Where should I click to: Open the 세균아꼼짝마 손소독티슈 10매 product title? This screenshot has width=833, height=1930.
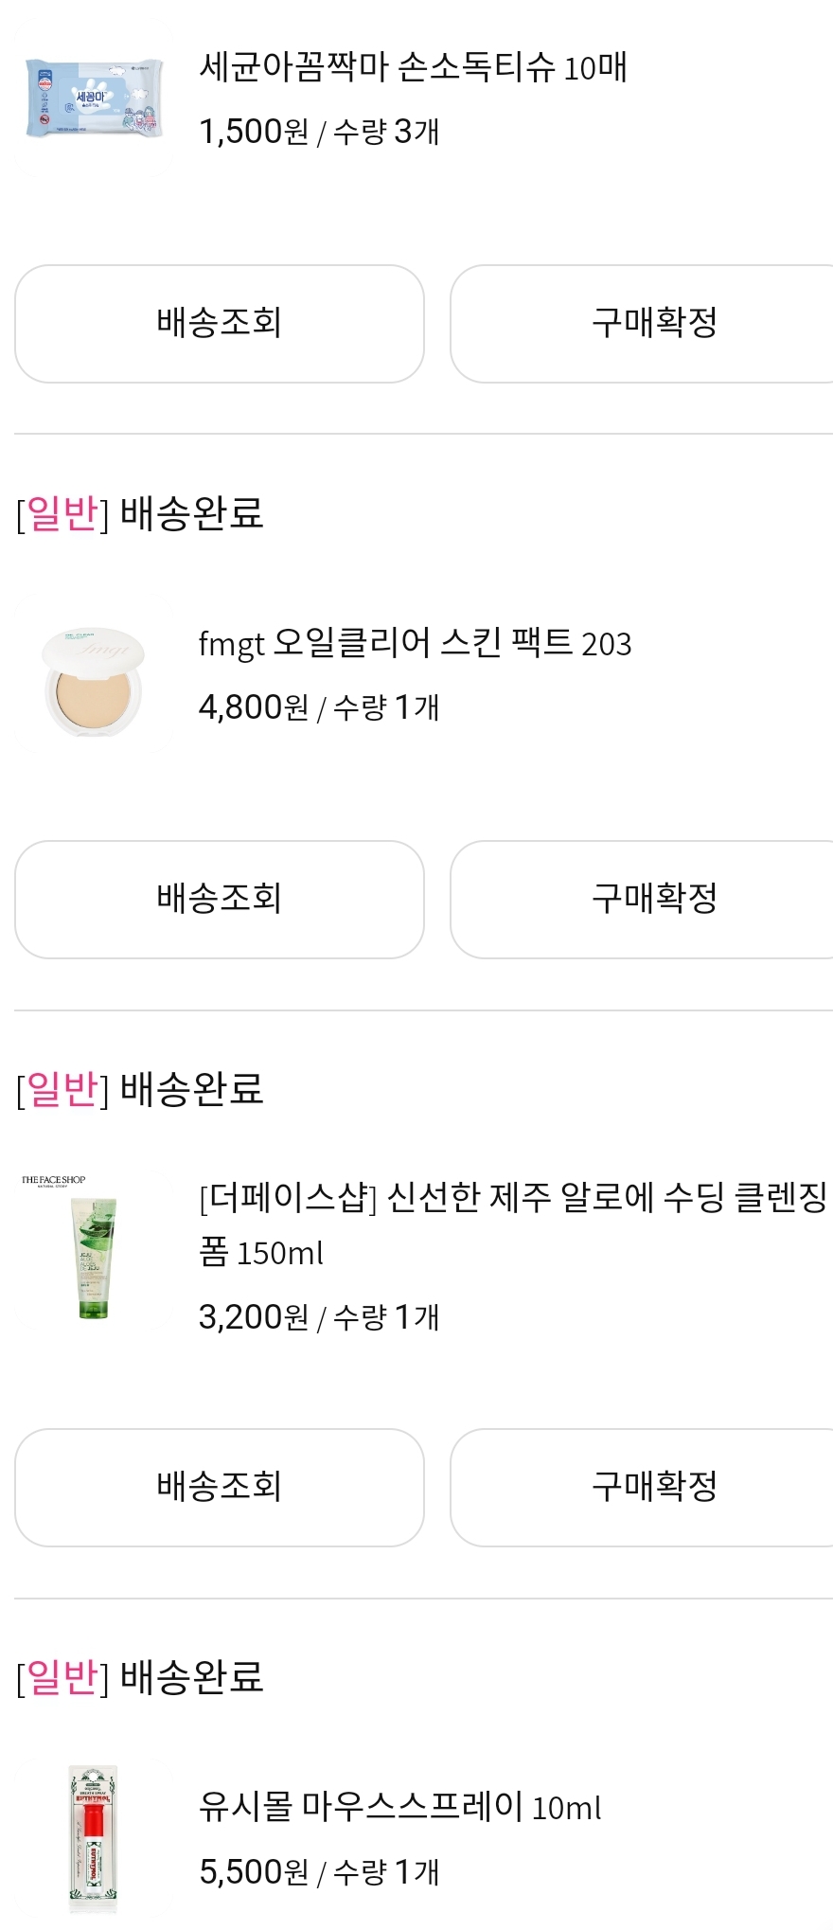pos(413,67)
